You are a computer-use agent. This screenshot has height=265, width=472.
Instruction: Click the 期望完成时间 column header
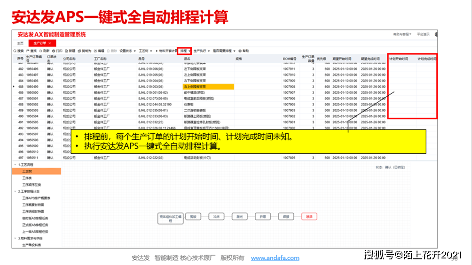click(x=370, y=59)
